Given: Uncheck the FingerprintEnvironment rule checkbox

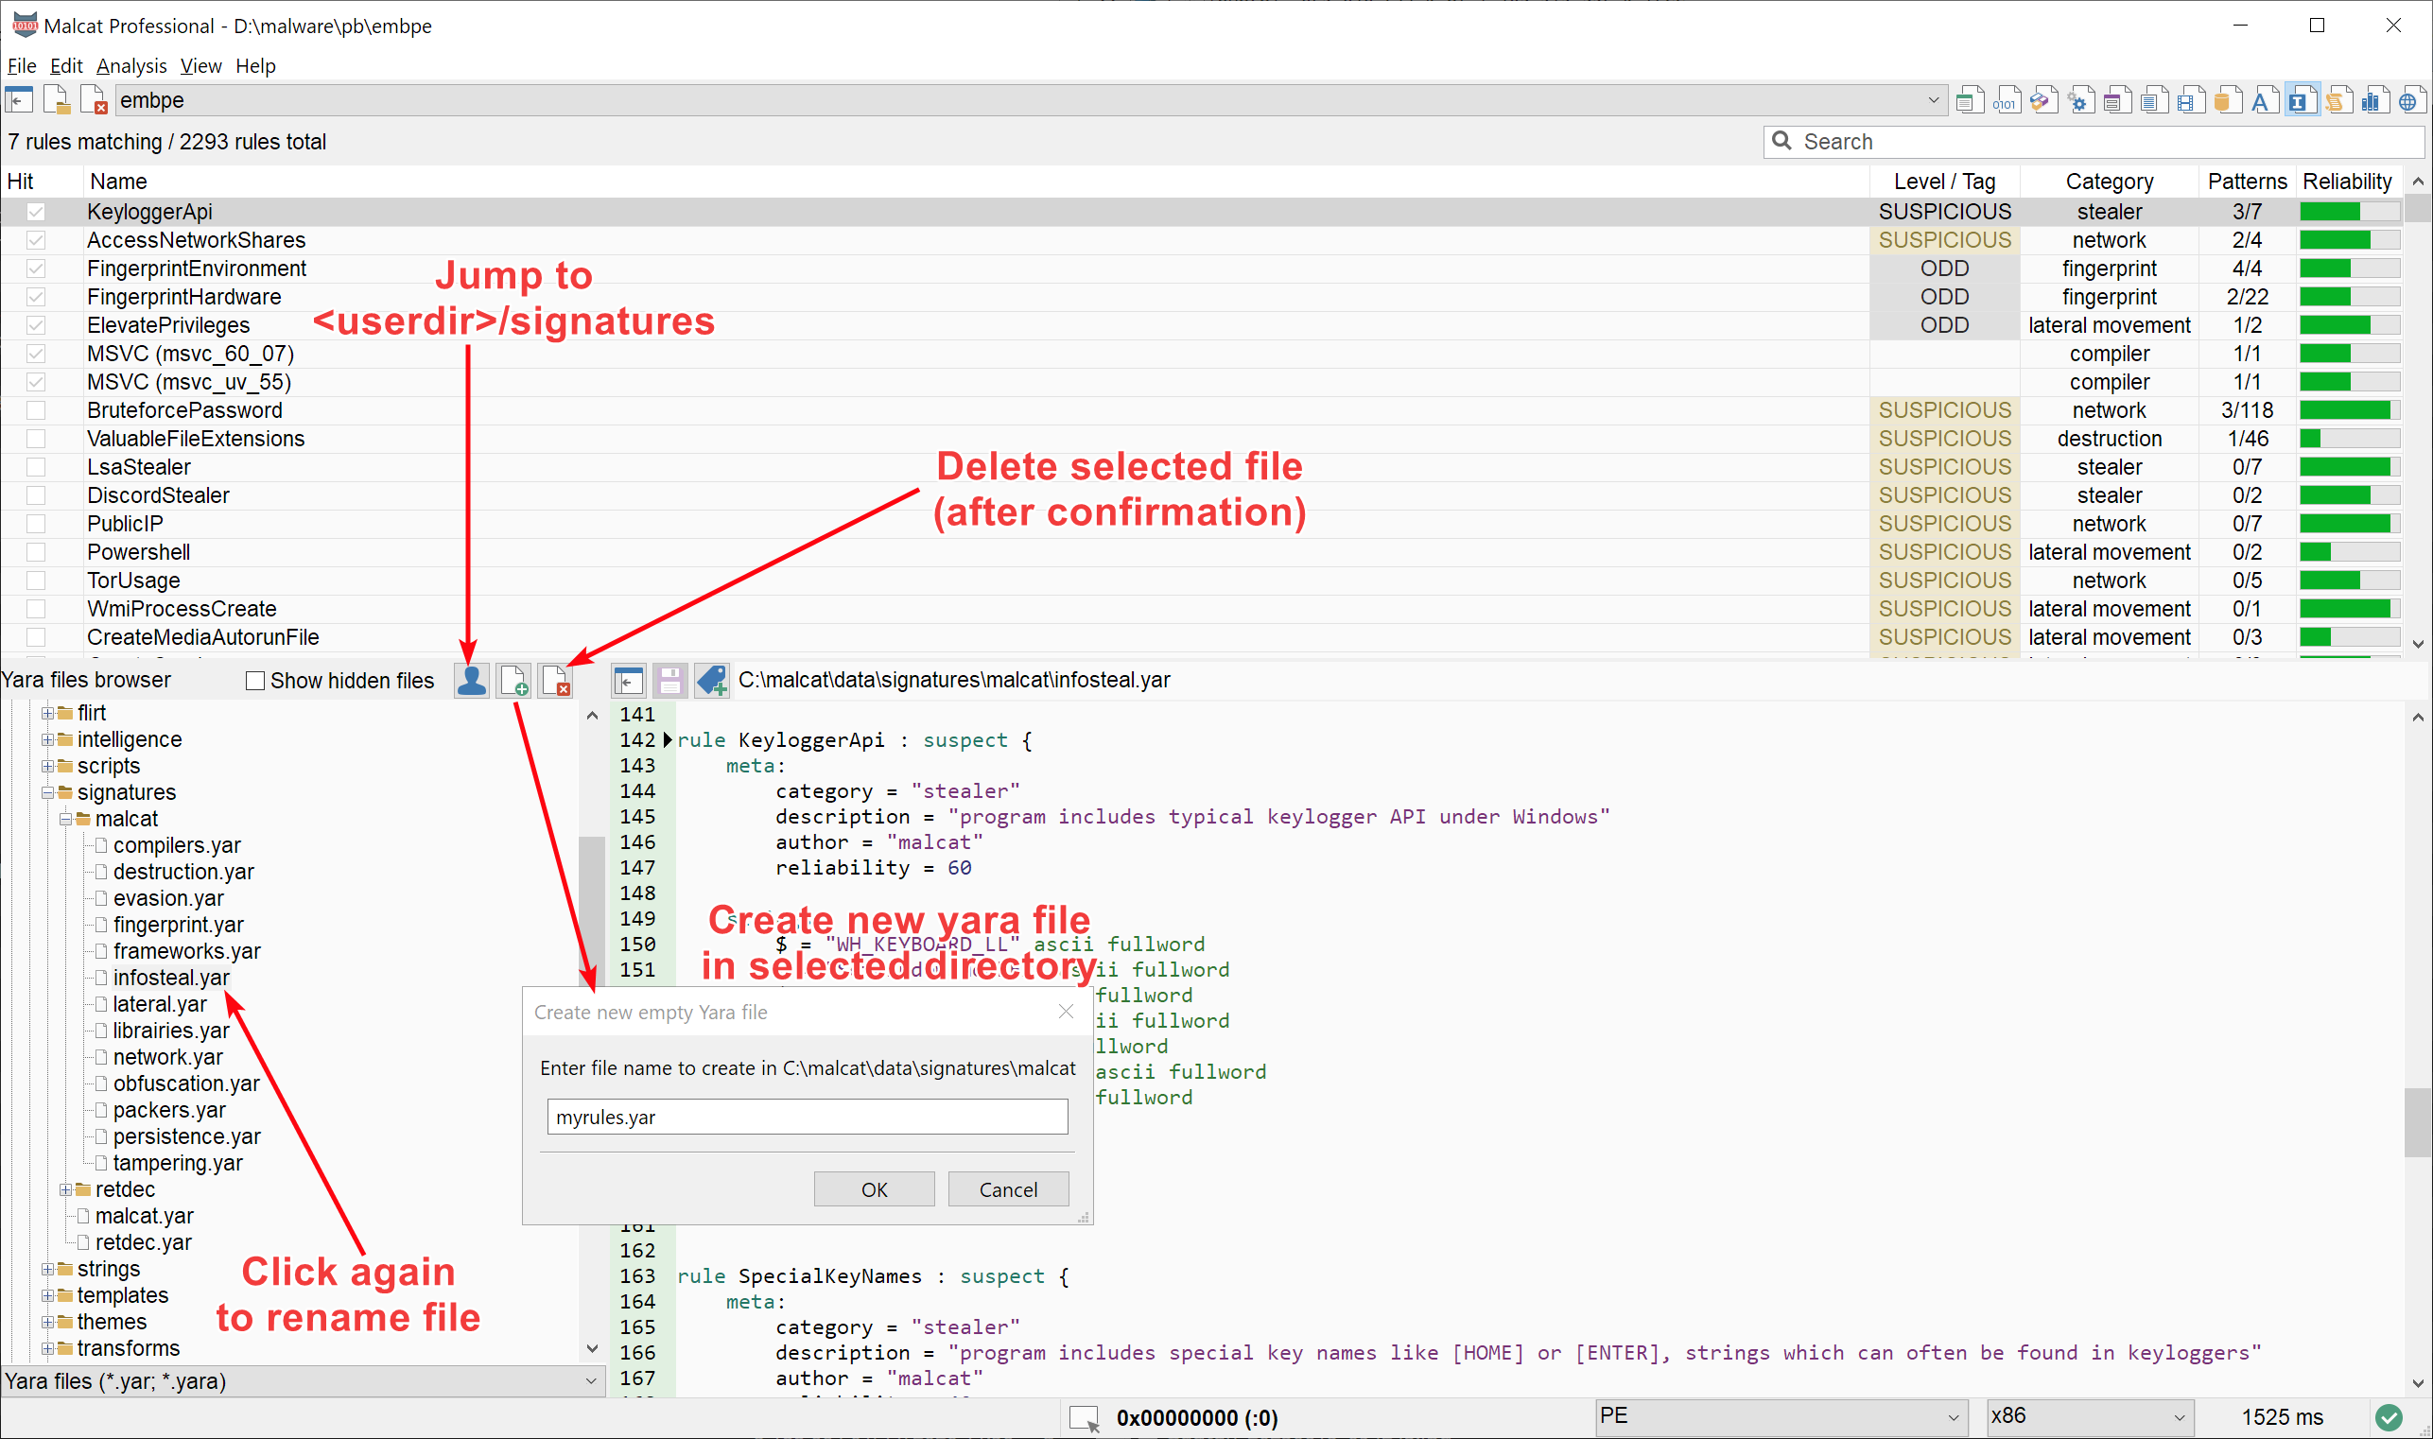Looking at the screenshot, I should click(38, 268).
